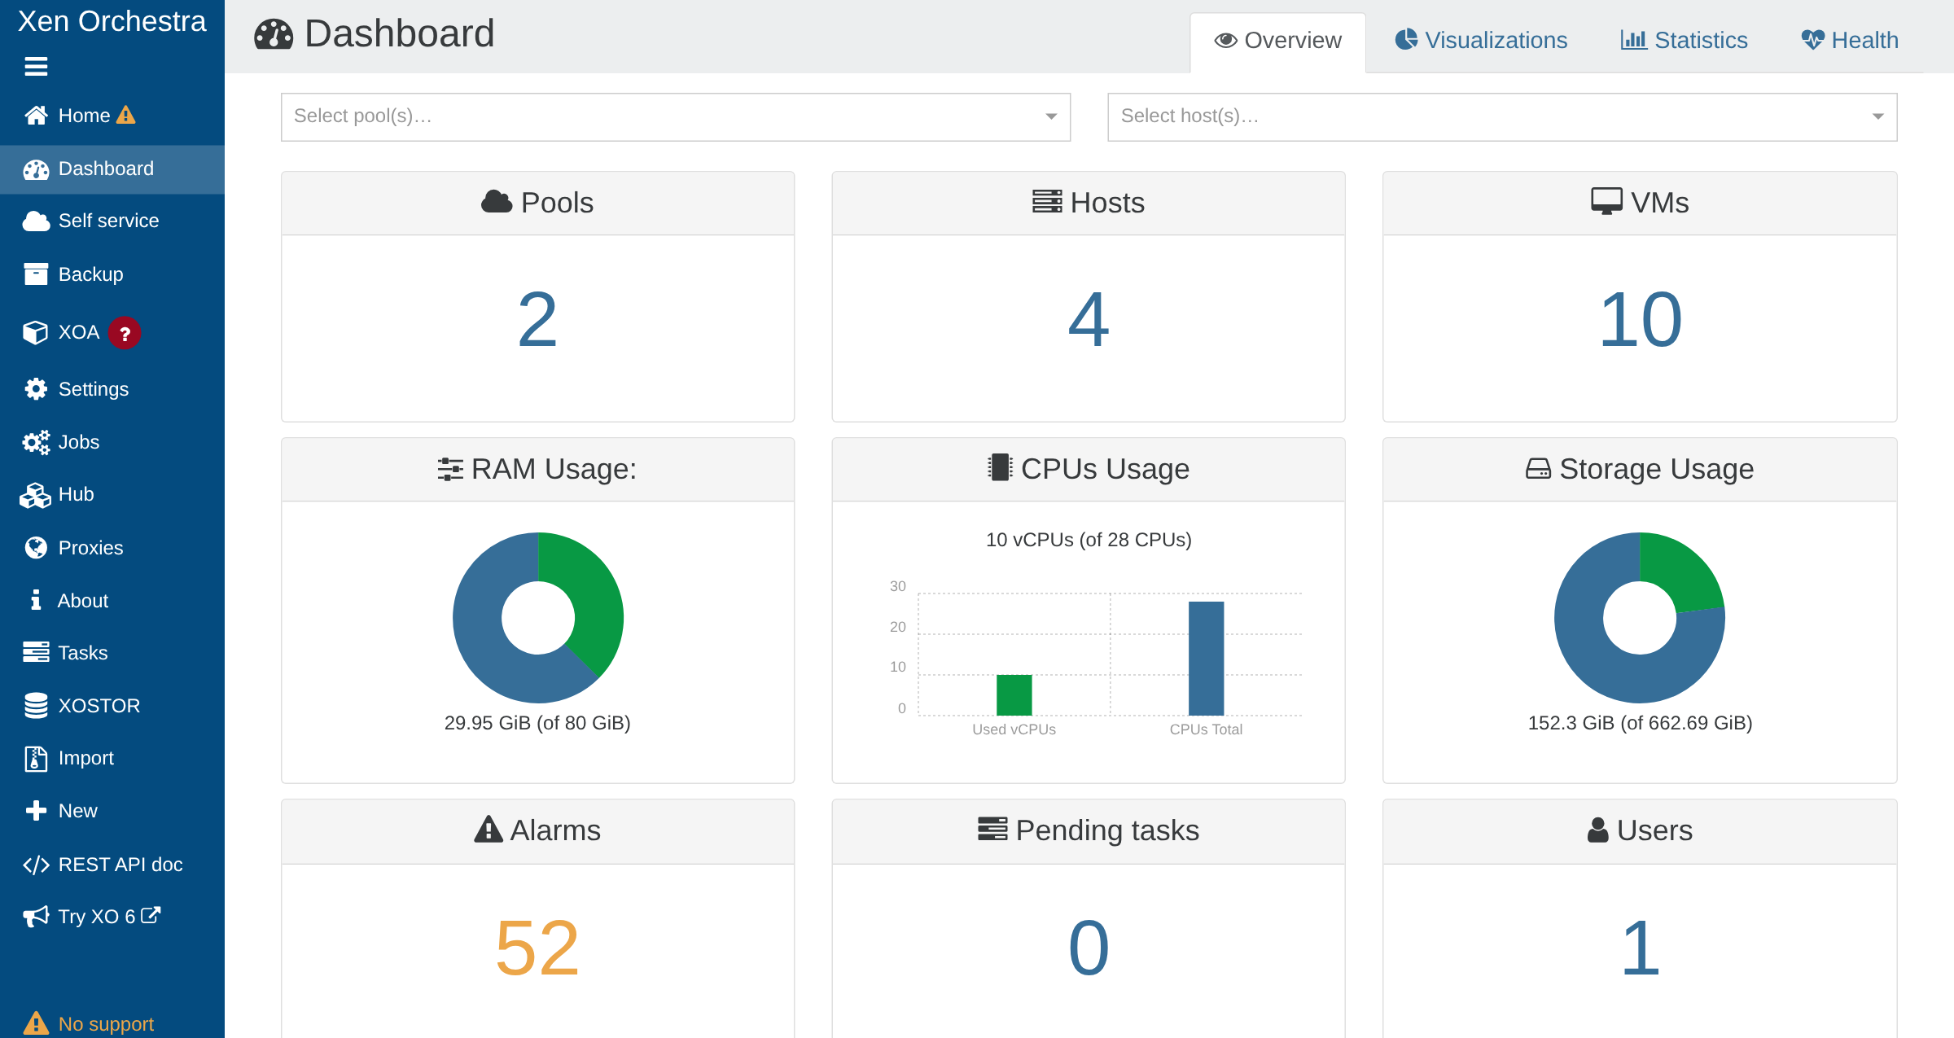
Task: Toggle the hamburger menu icon in sidebar
Action: 36,67
